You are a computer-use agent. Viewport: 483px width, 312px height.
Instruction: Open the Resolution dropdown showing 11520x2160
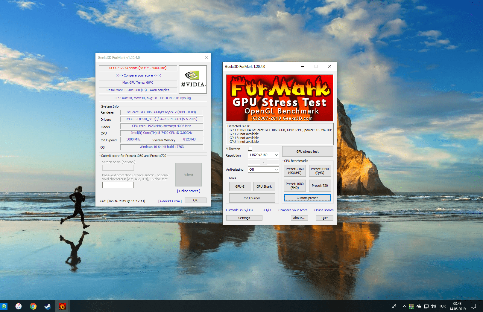tap(263, 155)
